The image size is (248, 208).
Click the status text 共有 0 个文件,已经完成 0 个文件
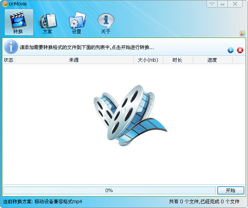pos(204,202)
